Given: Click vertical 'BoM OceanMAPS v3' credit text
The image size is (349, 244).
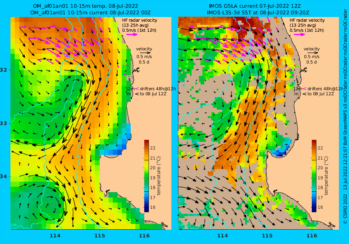Looking at the screenshot, I should [345, 124].
